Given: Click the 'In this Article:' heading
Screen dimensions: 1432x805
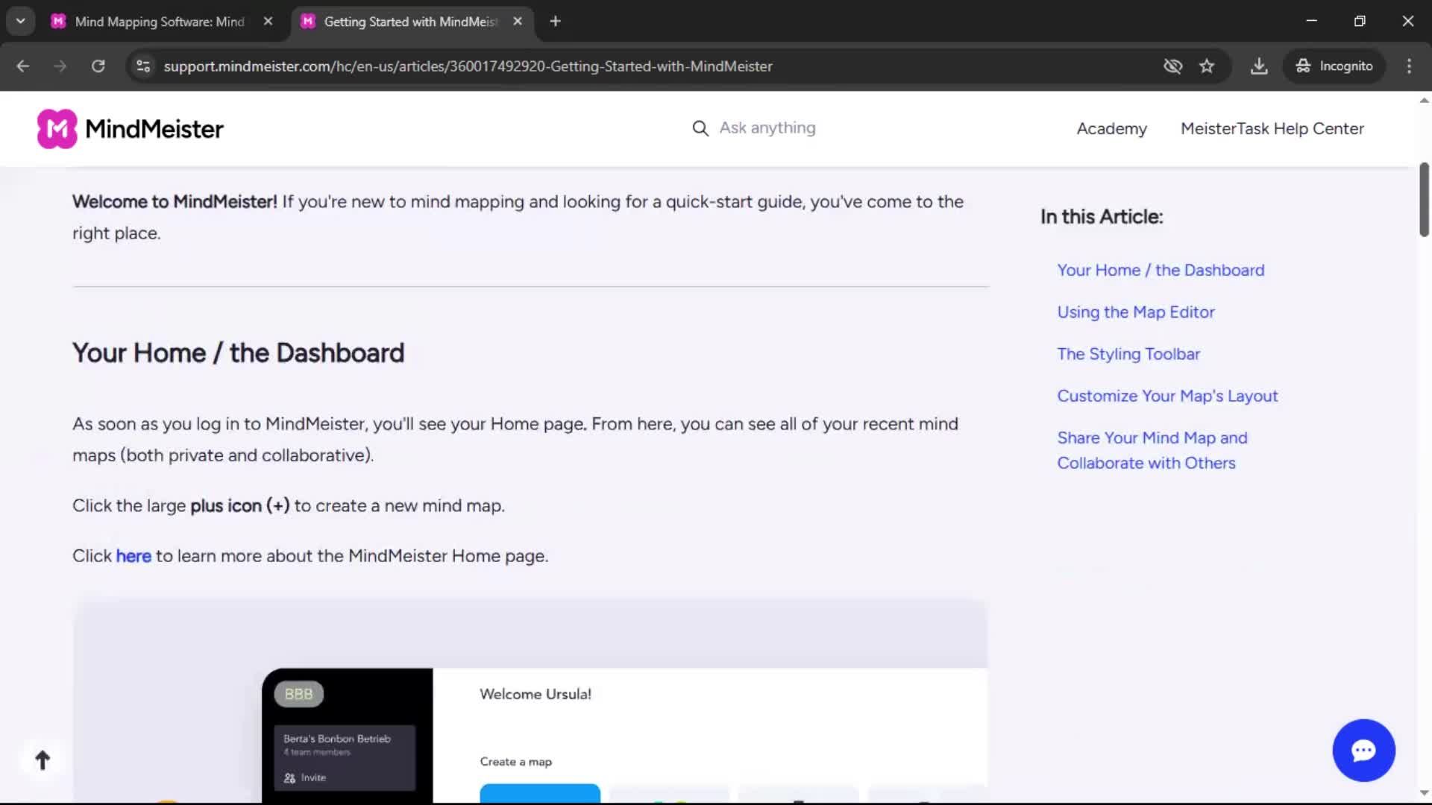Looking at the screenshot, I should [x=1102, y=217].
